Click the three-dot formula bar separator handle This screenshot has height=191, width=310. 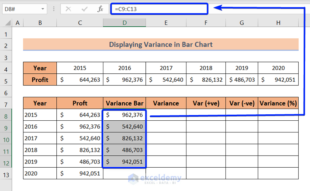54,9
